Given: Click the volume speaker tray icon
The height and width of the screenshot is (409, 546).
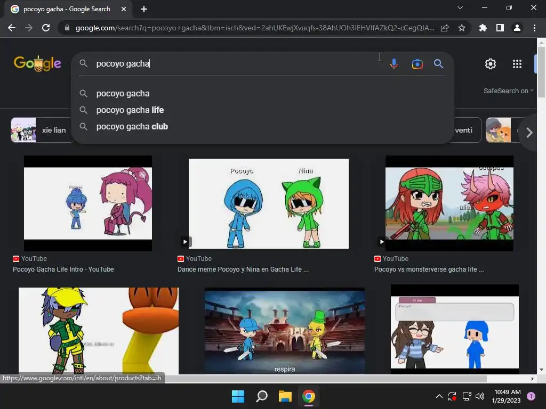Looking at the screenshot, I should 480,396.
